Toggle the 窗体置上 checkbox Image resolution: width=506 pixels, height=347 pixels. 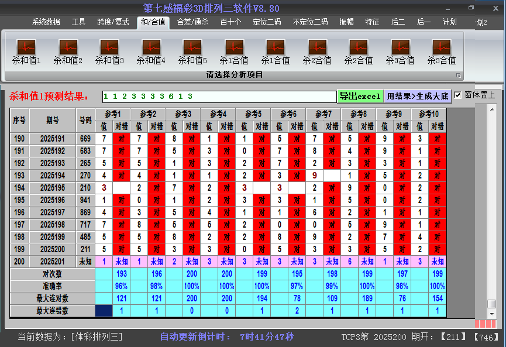click(457, 95)
